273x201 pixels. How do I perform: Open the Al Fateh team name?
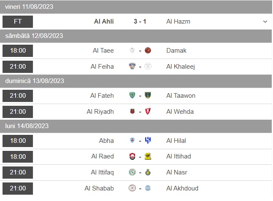tap(102, 96)
